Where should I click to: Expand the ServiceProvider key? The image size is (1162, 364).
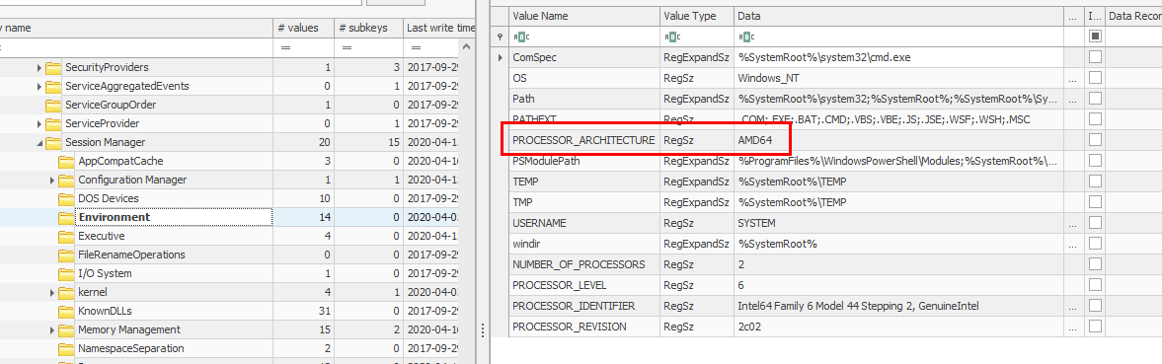click(39, 124)
